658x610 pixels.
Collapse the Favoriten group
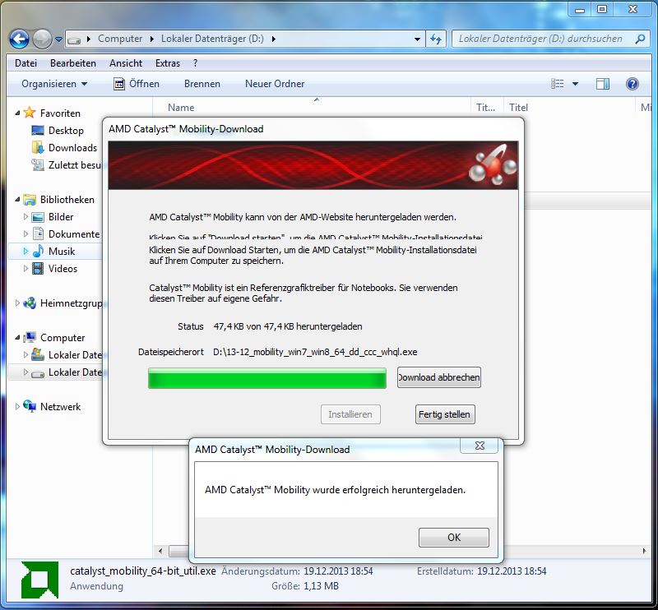click(17, 113)
